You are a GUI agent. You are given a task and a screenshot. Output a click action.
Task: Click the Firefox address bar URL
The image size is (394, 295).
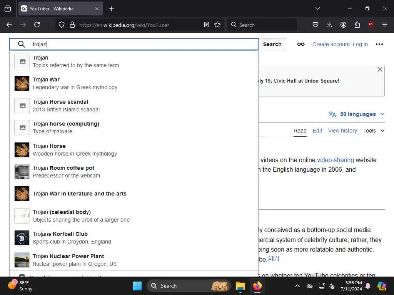(124, 25)
